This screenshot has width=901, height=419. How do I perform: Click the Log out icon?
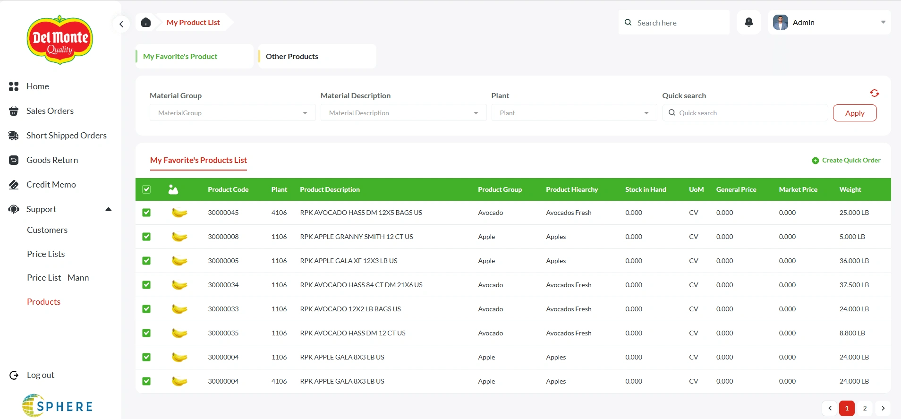click(x=14, y=375)
